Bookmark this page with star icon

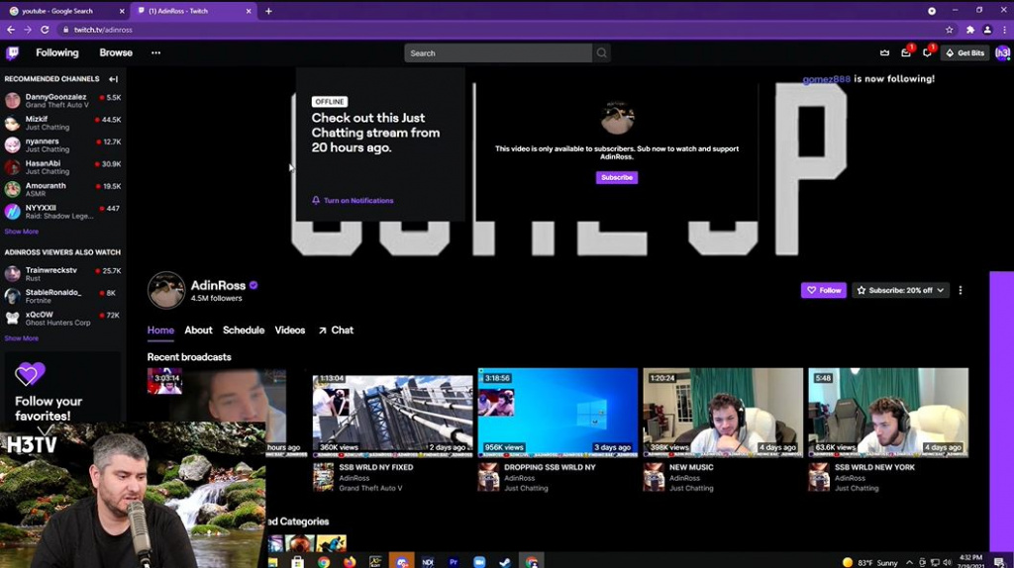(x=949, y=30)
